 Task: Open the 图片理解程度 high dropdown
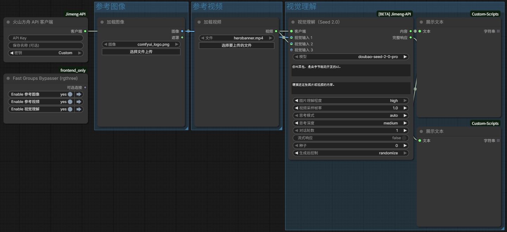pyautogui.click(x=351, y=101)
